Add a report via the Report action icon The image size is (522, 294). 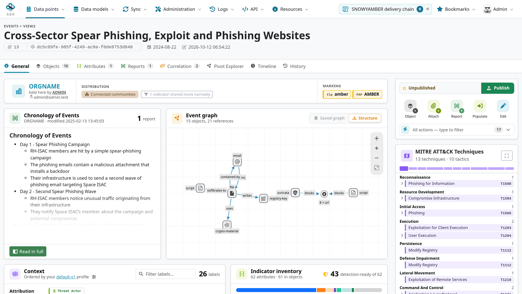[x=457, y=106]
